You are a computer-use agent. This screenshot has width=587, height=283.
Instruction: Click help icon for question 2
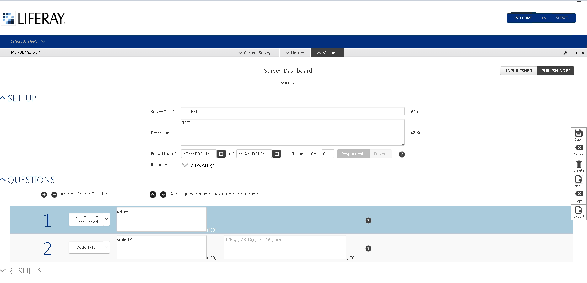[368, 248]
